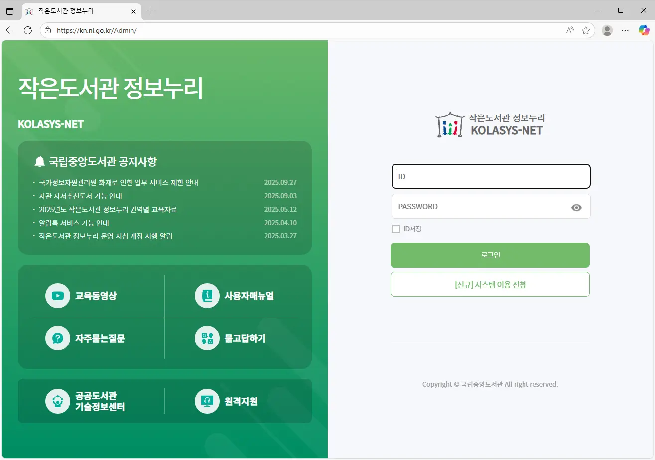Open the browser Settings and more menu
The image size is (655, 460).
[625, 30]
